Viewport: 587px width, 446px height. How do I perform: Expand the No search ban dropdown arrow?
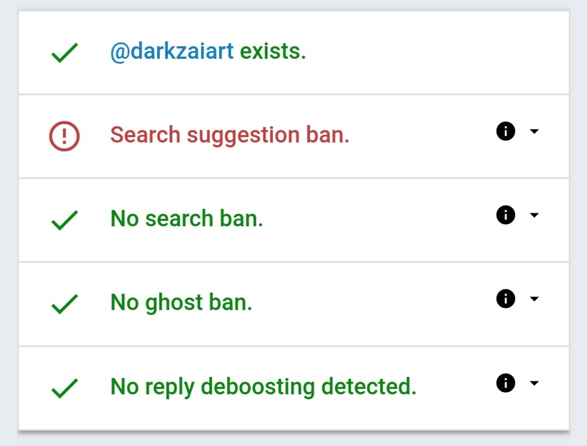coord(534,215)
